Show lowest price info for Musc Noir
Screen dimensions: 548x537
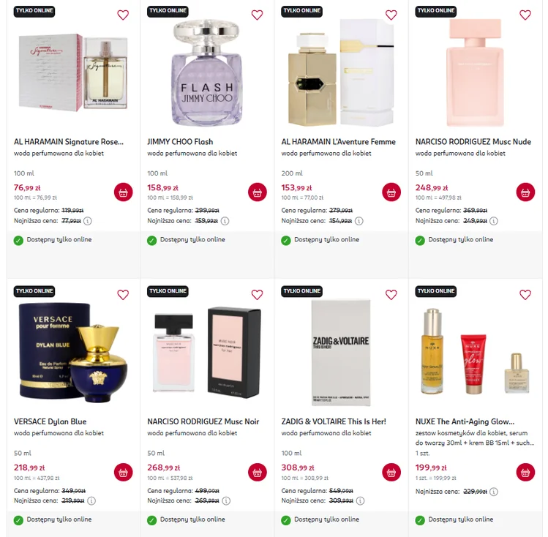(x=227, y=500)
